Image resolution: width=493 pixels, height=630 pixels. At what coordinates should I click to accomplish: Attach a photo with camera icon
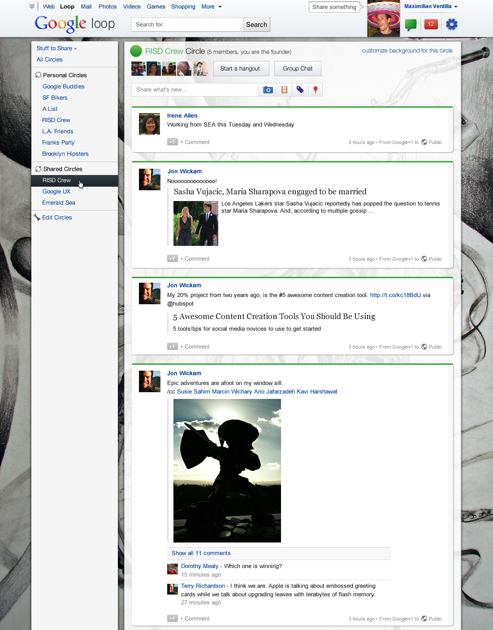pos(268,90)
